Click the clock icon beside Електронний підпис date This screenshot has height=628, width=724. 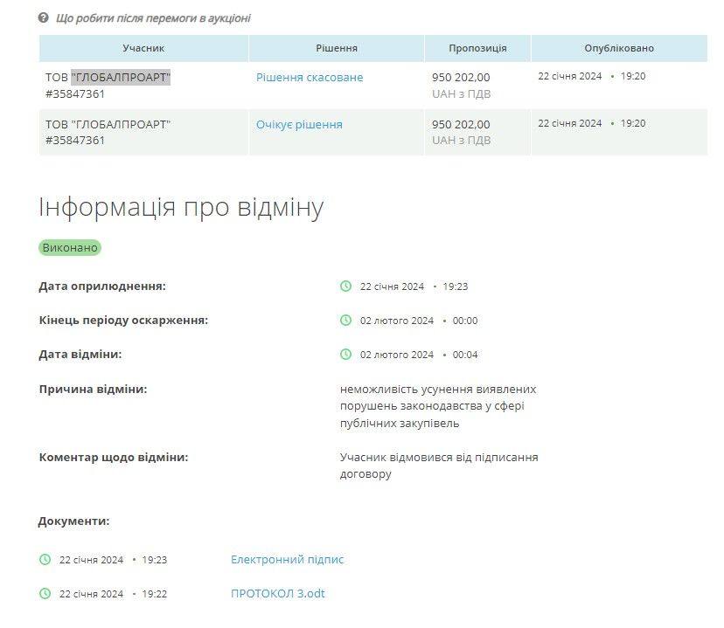[x=44, y=560]
